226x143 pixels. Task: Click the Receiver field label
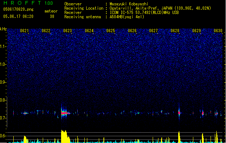[73, 13]
